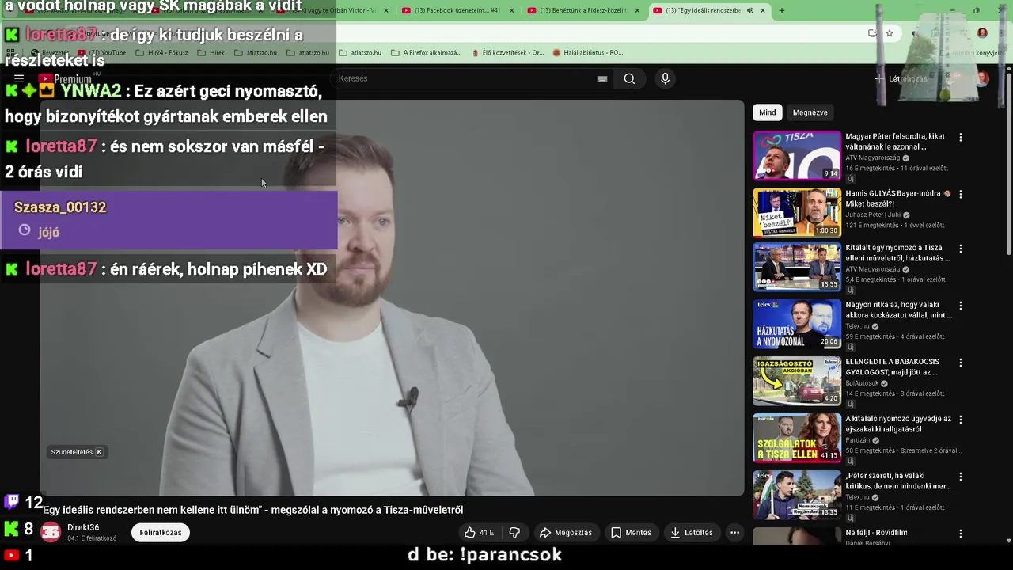Screen dimensions: 1013x570
Task: Switch to the 'Benéztünk a Fidesz-közeli' tab
Action: 583,10
